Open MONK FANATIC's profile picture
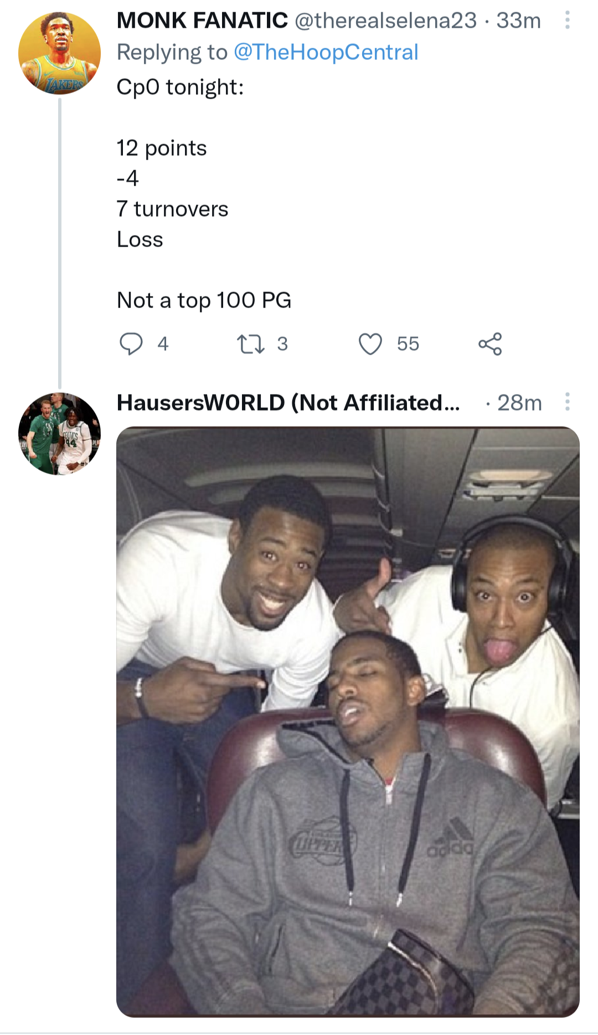This screenshot has width=598, height=1035. pyautogui.click(x=60, y=53)
